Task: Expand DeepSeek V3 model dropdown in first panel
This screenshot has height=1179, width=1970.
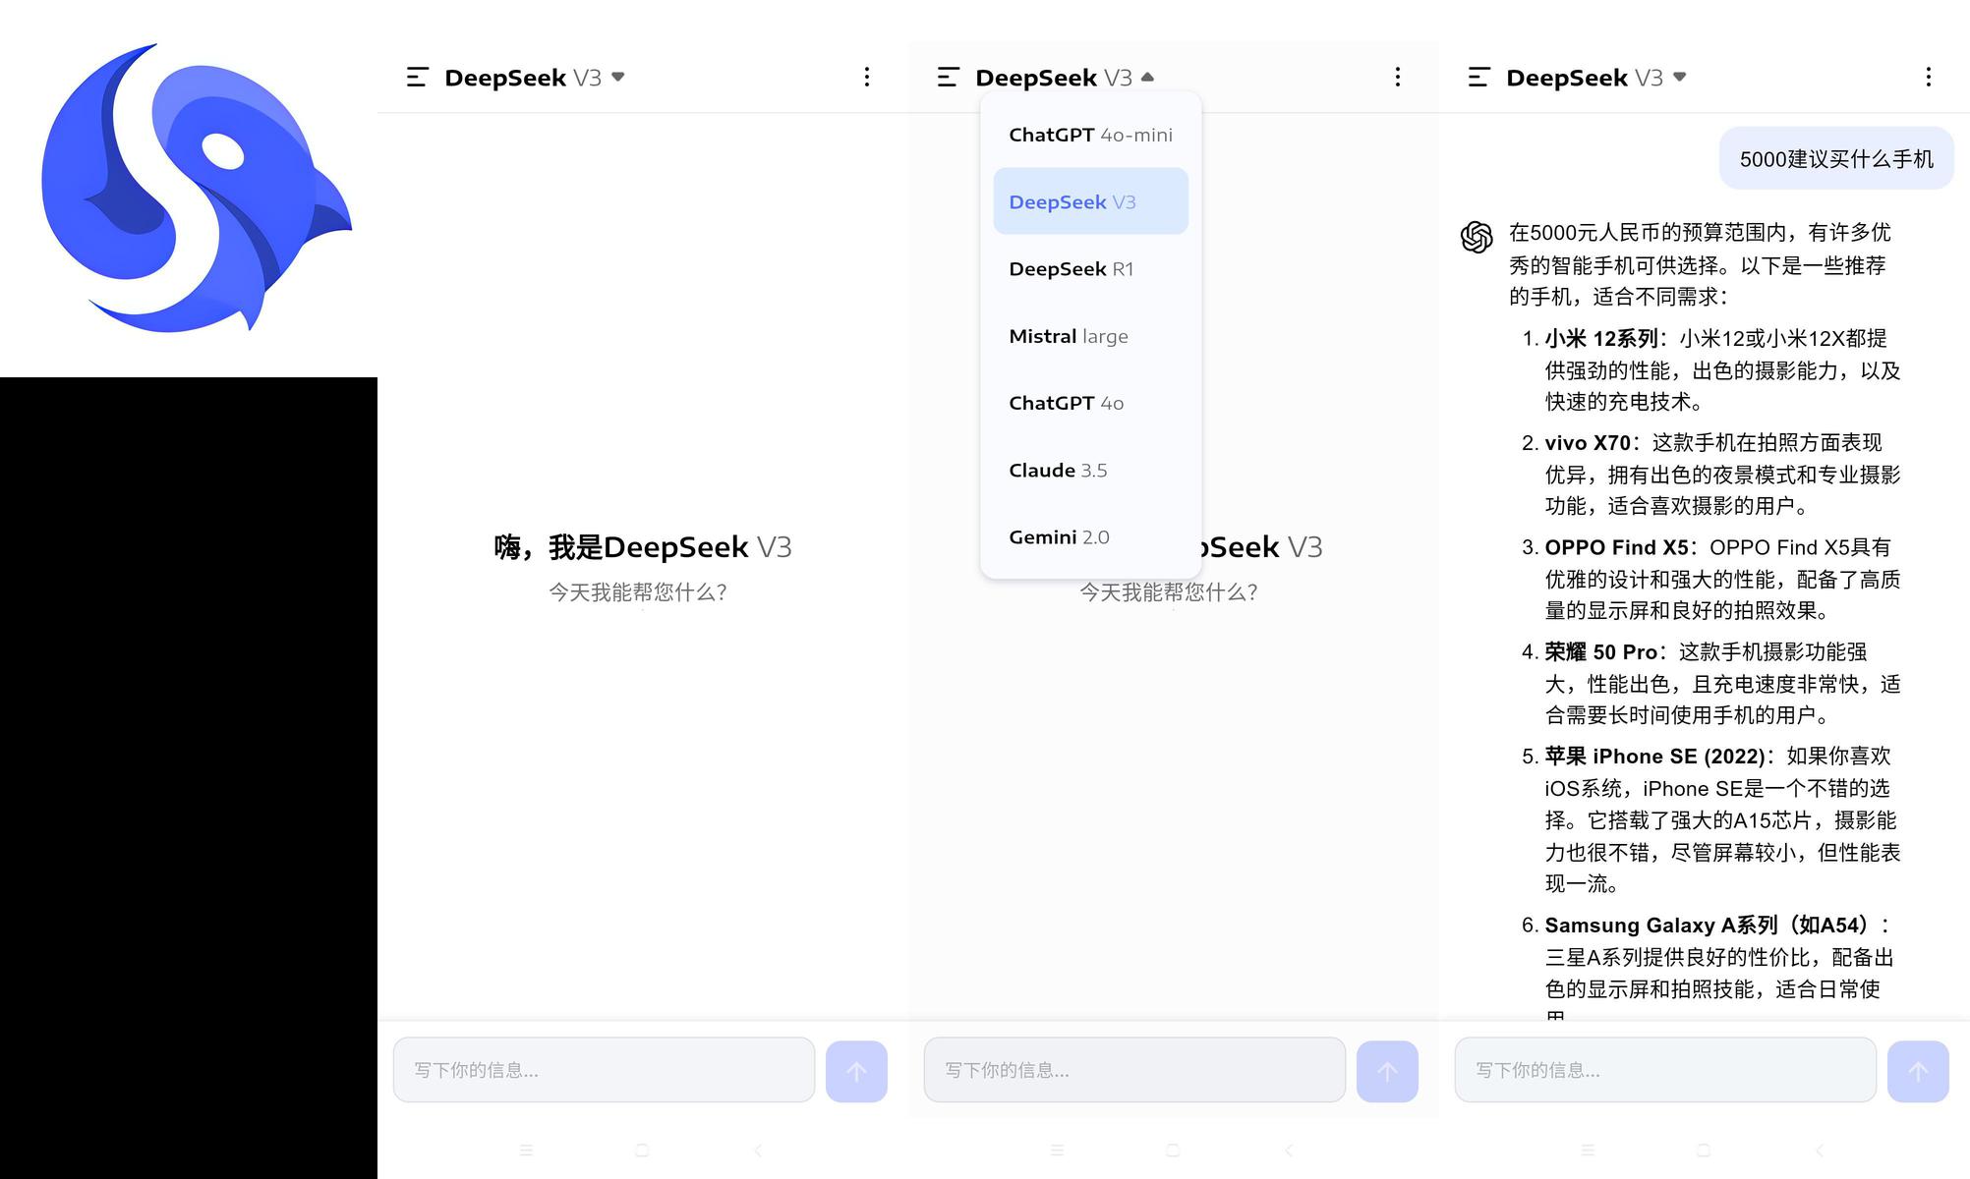Action: click(x=535, y=78)
